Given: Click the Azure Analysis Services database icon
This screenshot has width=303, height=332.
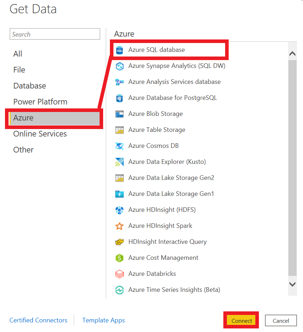Looking at the screenshot, I should click(119, 82).
